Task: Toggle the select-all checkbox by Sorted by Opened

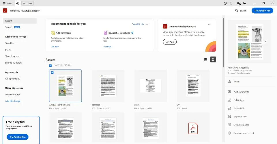Action: point(50,66)
